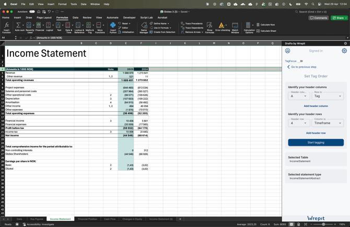350x227 pixels.
Task: Switch to the Cash Flow sheet tab
Action: [x=110, y=219]
